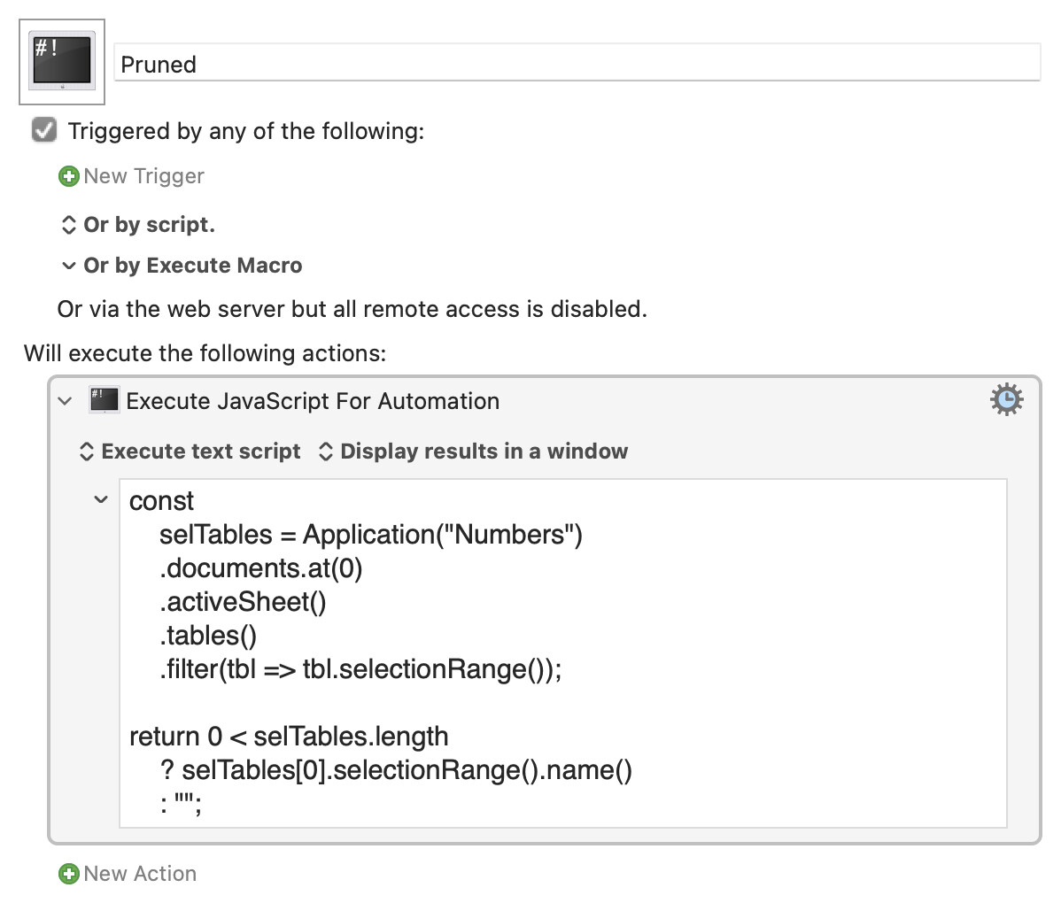
Task: Click the green plus New Action icon
Action: (x=68, y=874)
